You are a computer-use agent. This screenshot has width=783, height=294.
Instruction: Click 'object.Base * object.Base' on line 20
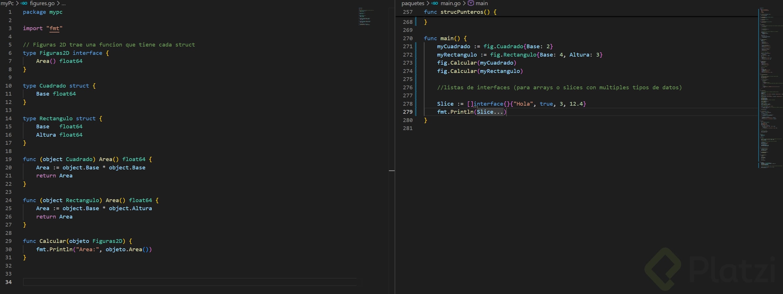click(x=104, y=168)
